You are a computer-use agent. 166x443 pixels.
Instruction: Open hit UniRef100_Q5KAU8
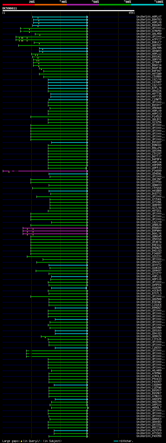click(x=149, y=108)
